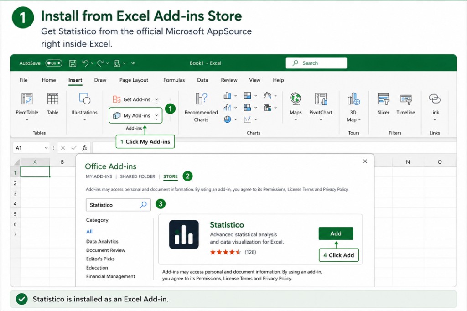Open Customize Quick Access Toolbar chevron
The height and width of the screenshot is (311, 467).
point(133,63)
